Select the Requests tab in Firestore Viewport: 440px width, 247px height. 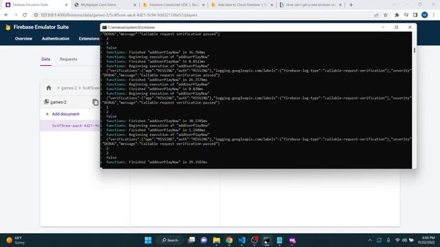69,59
